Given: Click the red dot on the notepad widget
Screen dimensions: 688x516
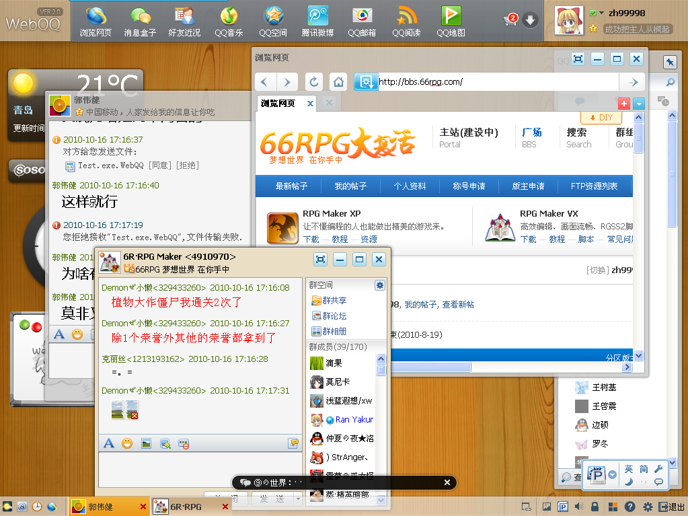Looking at the screenshot, I should coord(37,326).
